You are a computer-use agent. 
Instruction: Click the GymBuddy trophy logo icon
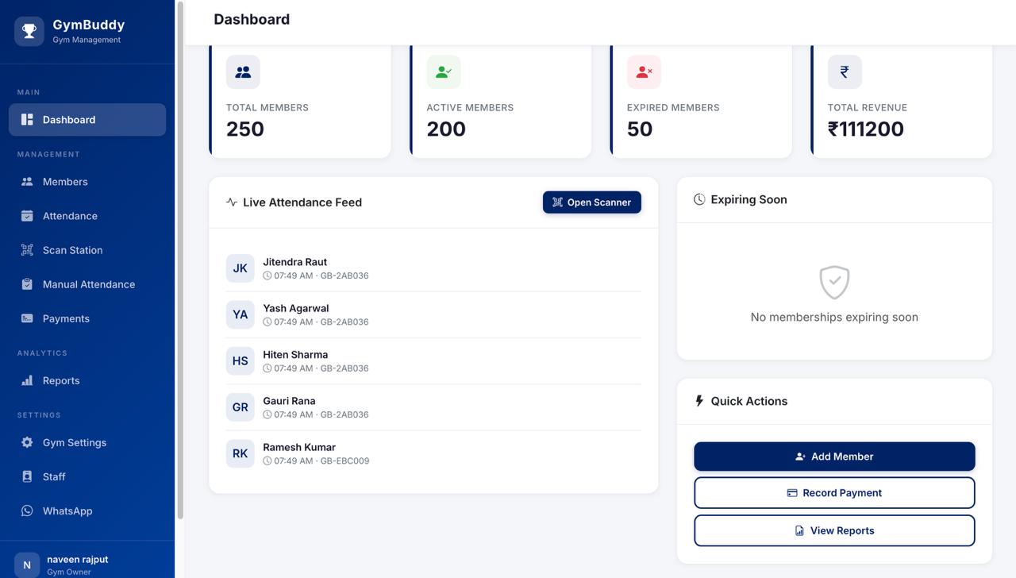click(29, 31)
